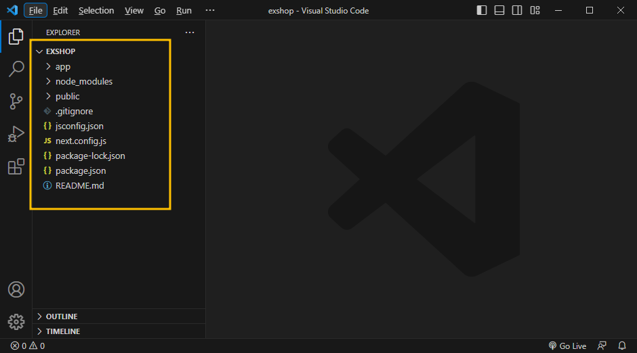Click errors and warnings count in status bar
This screenshot has height=353, width=637.
coord(28,346)
